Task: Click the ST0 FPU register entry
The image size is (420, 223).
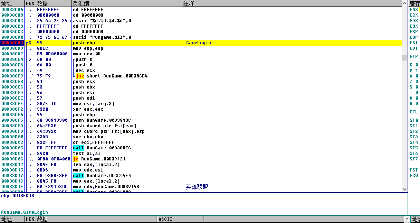Action: tap(414, 120)
